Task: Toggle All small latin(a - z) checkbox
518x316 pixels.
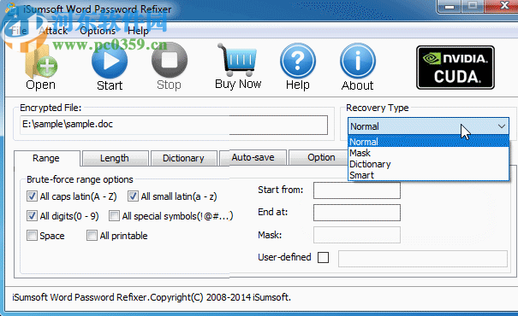Action: (133, 196)
